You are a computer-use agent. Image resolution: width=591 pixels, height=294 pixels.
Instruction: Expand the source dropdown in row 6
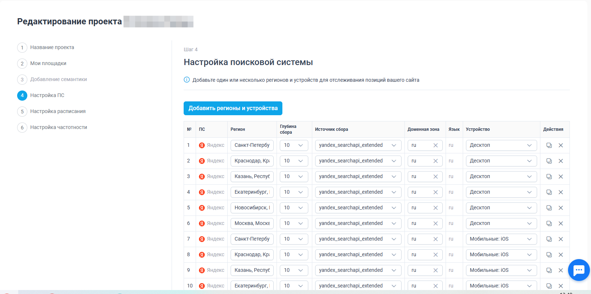[358, 223]
